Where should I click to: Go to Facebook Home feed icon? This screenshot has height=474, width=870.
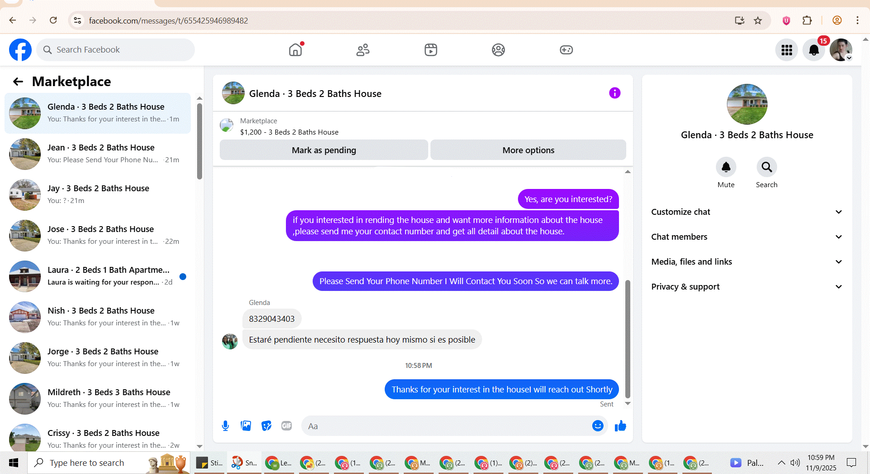tap(295, 50)
